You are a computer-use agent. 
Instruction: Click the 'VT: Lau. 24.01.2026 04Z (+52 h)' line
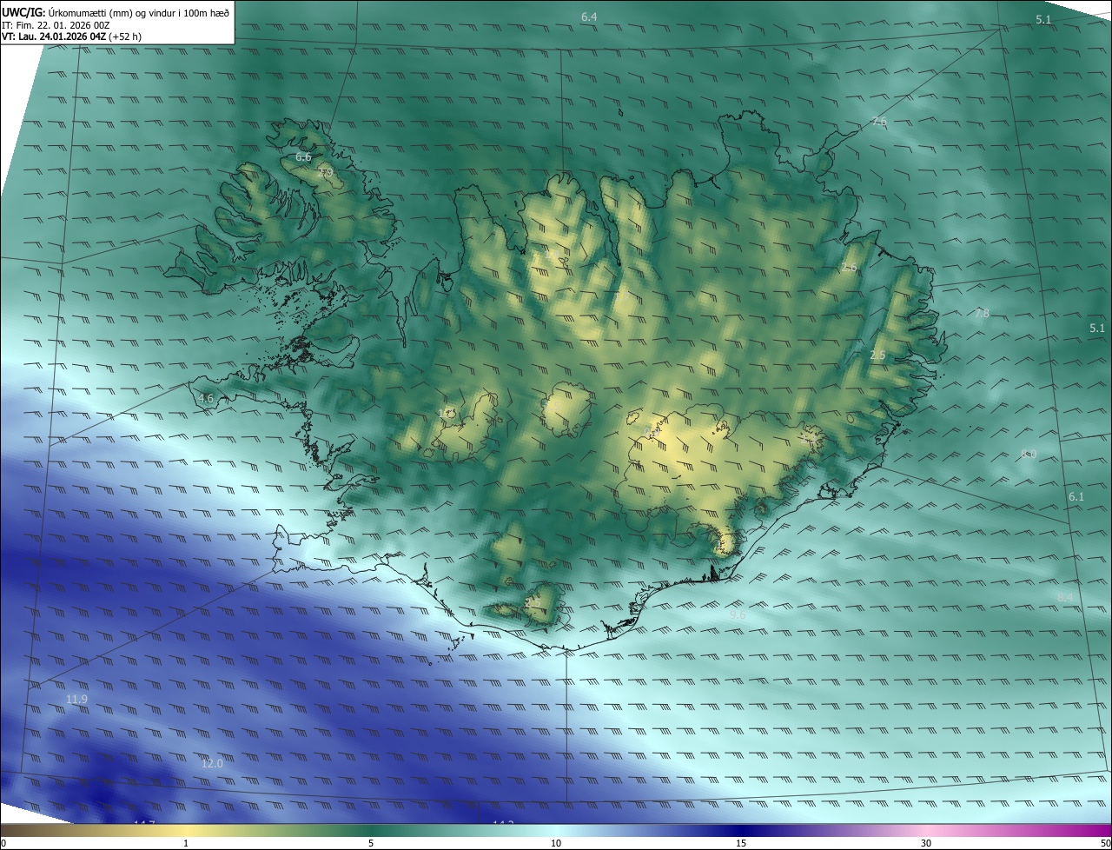coord(71,37)
